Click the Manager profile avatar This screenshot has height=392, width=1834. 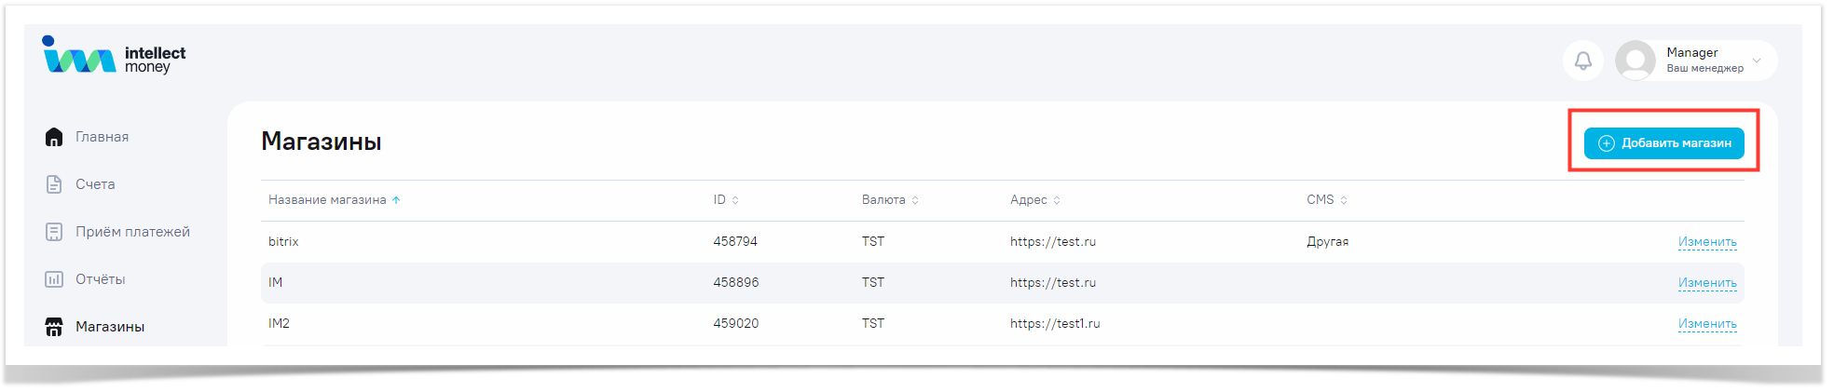(1635, 61)
